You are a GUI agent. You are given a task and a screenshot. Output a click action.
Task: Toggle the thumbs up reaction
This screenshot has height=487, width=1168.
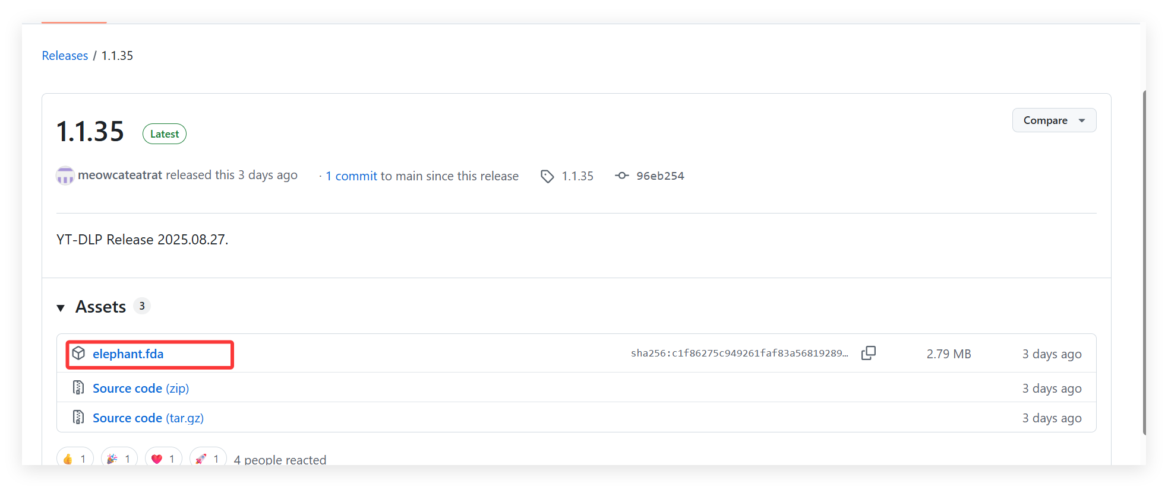(x=75, y=459)
